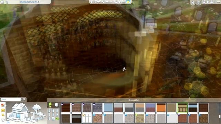The height and width of the screenshot is (124, 221).
Task: Pick the solid light blue wall swatch
Action: (108, 108)
